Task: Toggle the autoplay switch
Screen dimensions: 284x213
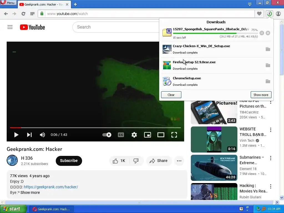Action: pos(107,135)
